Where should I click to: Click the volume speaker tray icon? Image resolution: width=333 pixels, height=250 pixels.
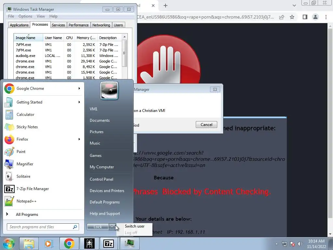click(x=300, y=244)
